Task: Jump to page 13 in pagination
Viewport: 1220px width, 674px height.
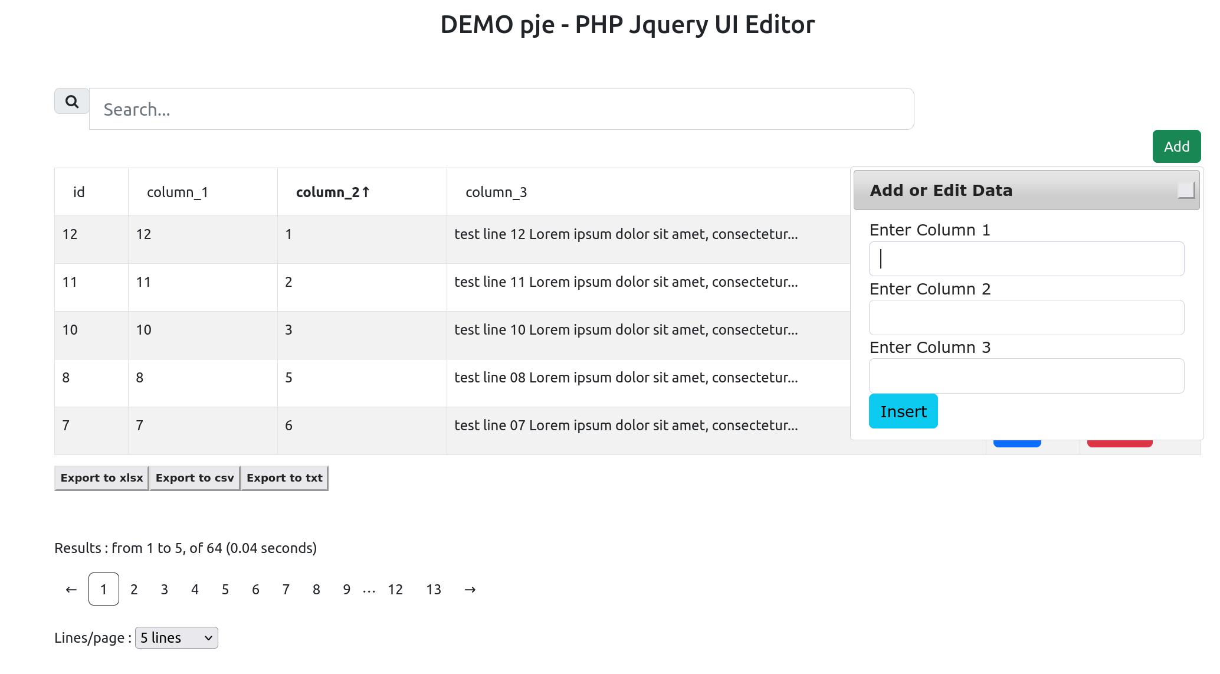Action: pos(434,589)
